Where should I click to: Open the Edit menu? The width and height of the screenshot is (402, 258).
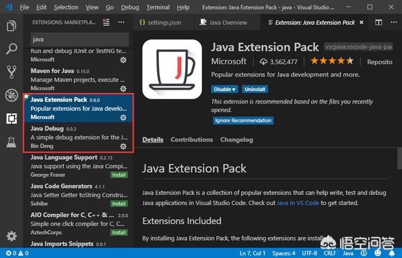(41, 7)
